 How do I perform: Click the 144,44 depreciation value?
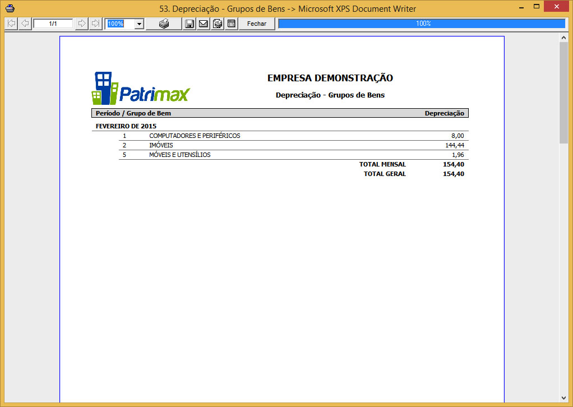coord(455,145)
